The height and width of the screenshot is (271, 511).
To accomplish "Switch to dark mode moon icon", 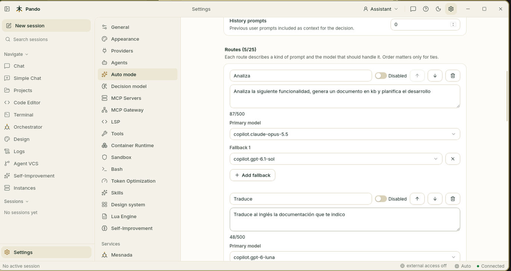I will (438, 9).
